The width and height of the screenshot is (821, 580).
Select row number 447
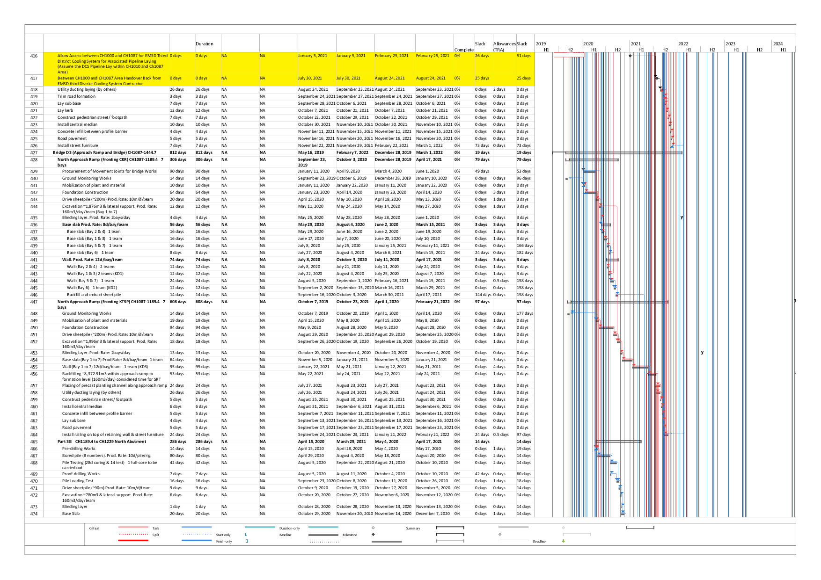click(x=34, y=302)
